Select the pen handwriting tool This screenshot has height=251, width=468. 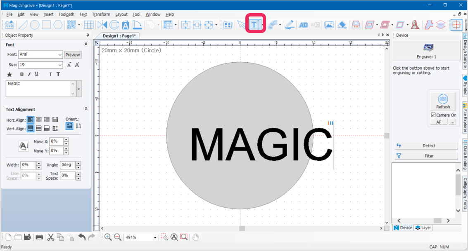290,25
